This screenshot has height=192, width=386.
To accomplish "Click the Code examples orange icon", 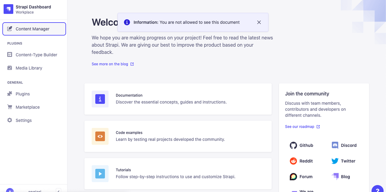I will click(100, 136).
